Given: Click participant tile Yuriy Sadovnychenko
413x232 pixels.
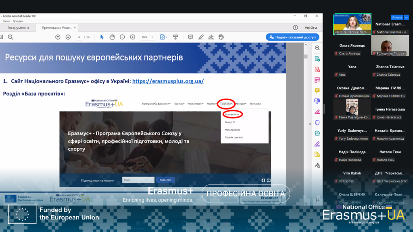Looking at the screenshot, I should (x=352, y=131).
